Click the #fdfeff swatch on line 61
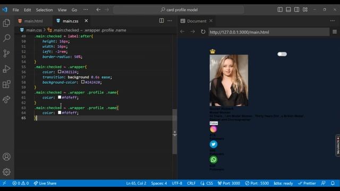 [x=59, y=97]
